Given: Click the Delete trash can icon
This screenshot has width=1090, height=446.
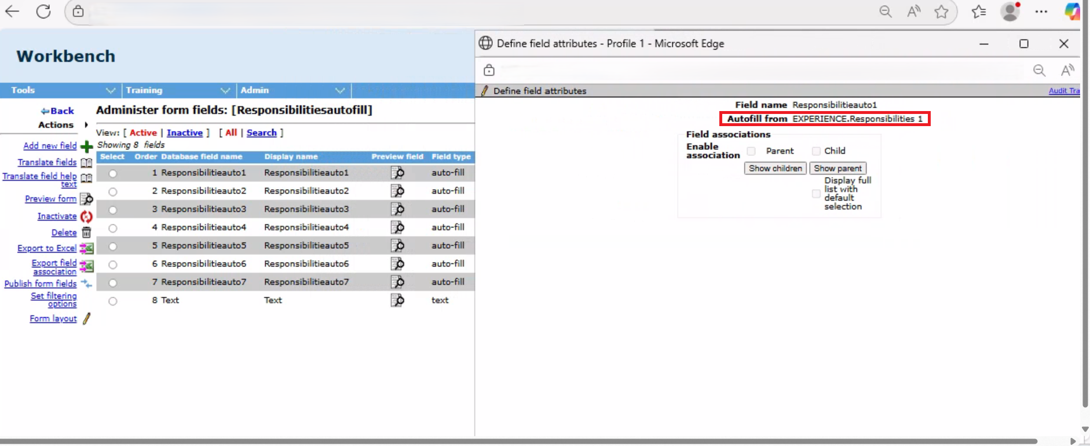Looking at the screenshot, I should 86,233.
